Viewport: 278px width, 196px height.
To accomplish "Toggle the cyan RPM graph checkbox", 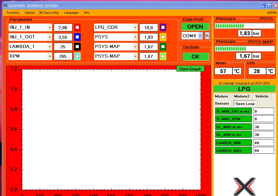I will pyautogui.click(x=77, y=56).
